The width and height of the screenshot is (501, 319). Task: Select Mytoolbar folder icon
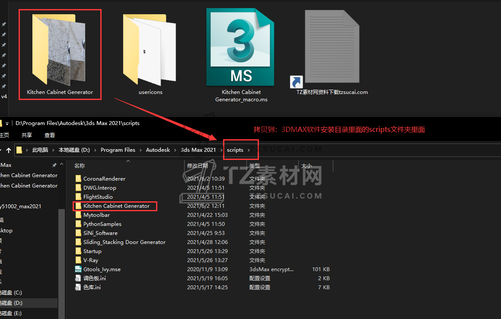coord(78,215)
